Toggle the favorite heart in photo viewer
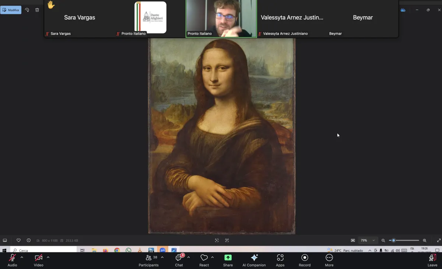This screenshot has width=442, height=269. click(x=18, y=240)
